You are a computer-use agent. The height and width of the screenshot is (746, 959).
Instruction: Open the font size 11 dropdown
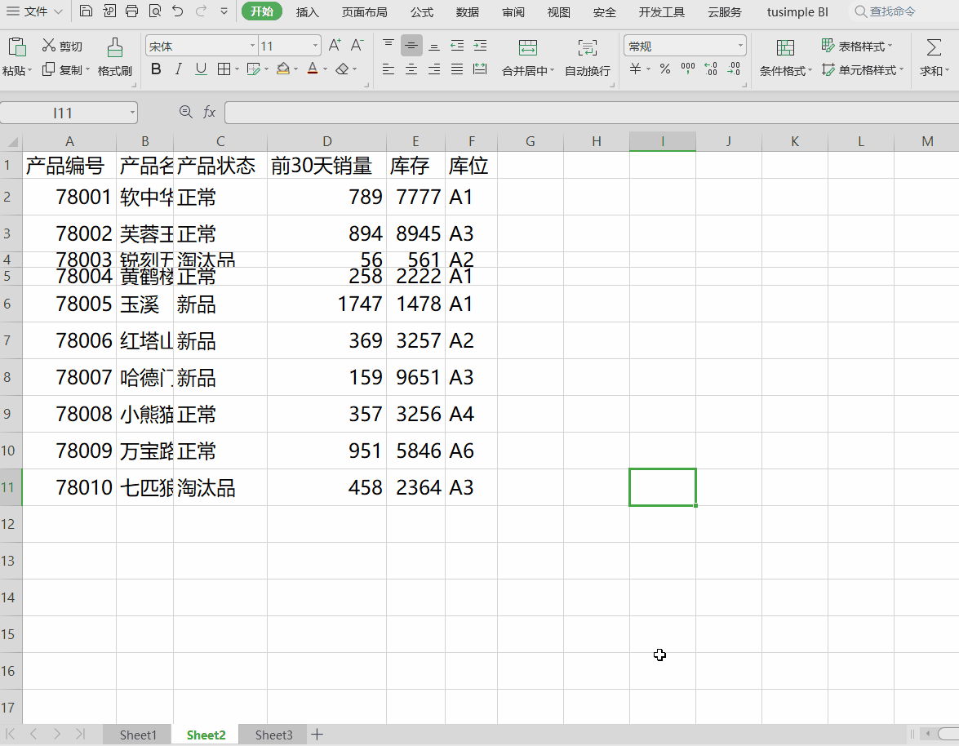(x=315, y=45)
